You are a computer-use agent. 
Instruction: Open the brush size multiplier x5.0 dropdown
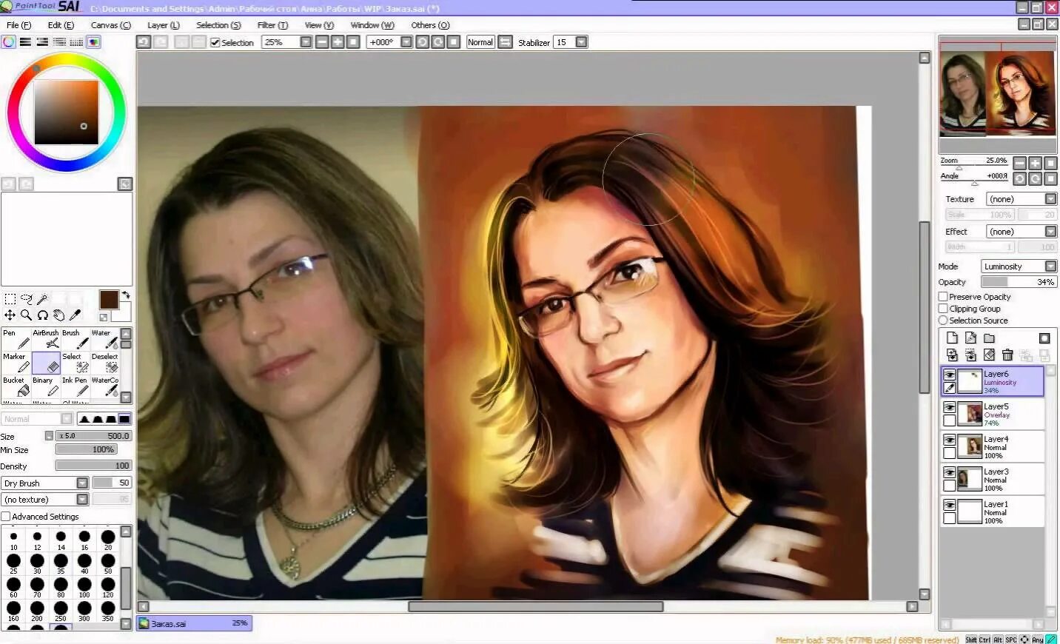pos(49,436)
